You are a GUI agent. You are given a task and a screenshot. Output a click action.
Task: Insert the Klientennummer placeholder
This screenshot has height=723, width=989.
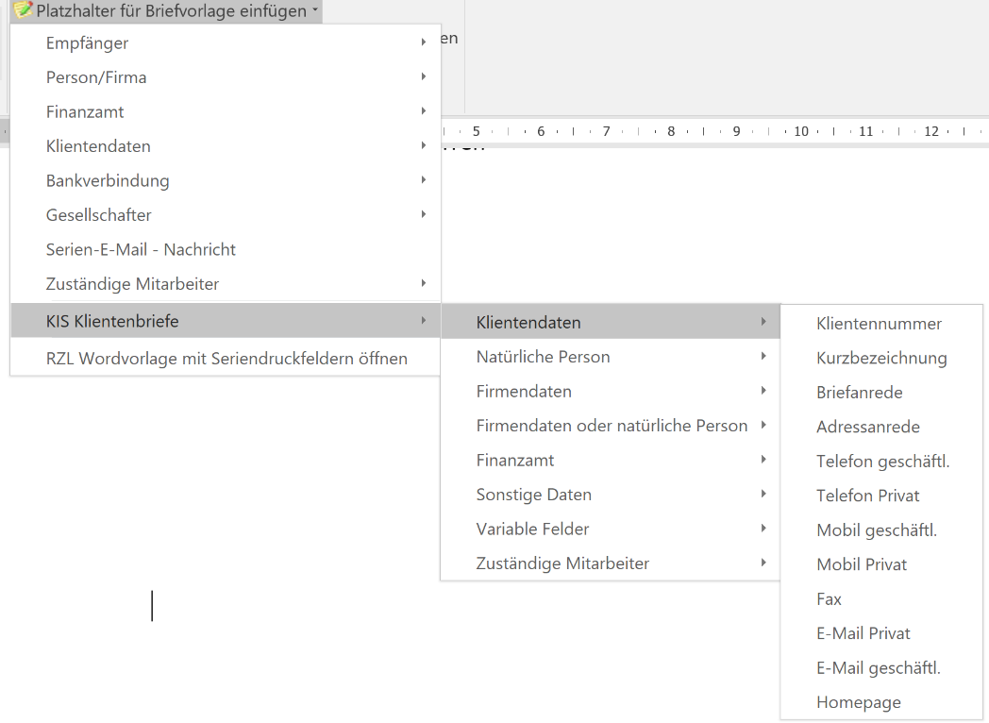[x=879, y=324]
